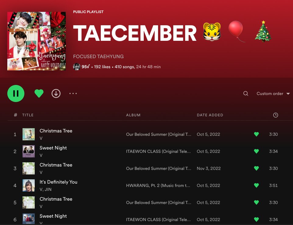Open track 6 Sweet Night album art
This screenshot has height=225, width=293.
point(29,219)
